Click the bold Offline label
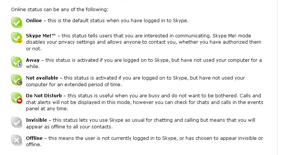This screenshot has width=283, height=155. pos(34,138)
